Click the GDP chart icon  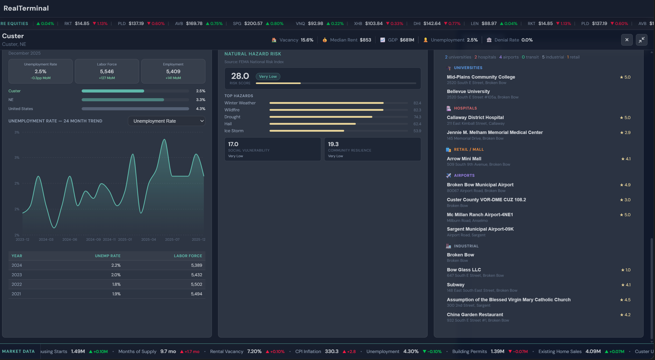pyautogui.click(x=382, y=40)
